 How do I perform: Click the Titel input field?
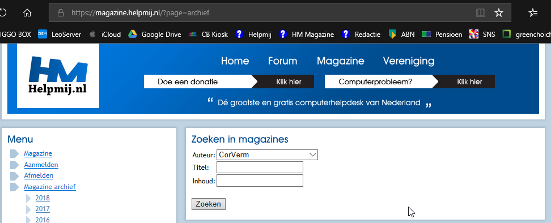tap(260, 168)
